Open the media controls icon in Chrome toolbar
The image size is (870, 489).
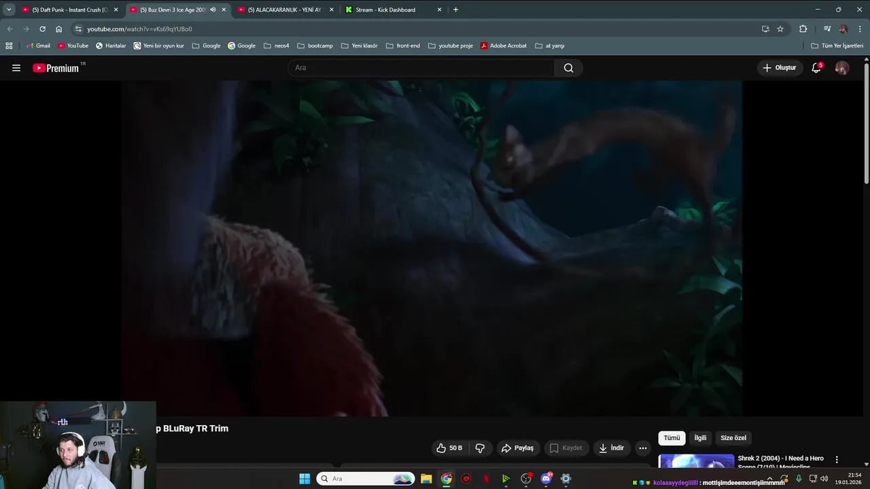[826, 29]
